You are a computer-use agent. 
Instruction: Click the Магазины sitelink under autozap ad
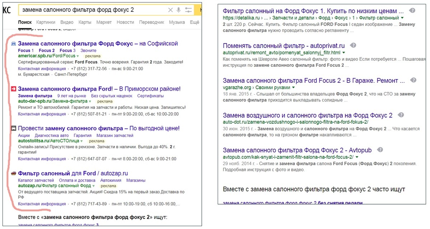pos(136,180)
